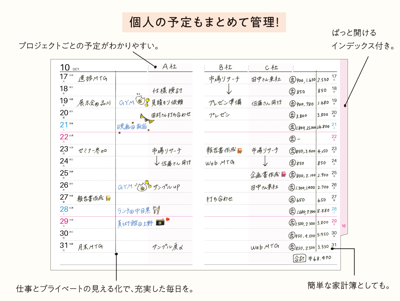400x301 pixels.
Task: Click the プロジェクトごとの予定がわかりやすい。 caption
Action: pyautogui.click(x=89, y=46)
